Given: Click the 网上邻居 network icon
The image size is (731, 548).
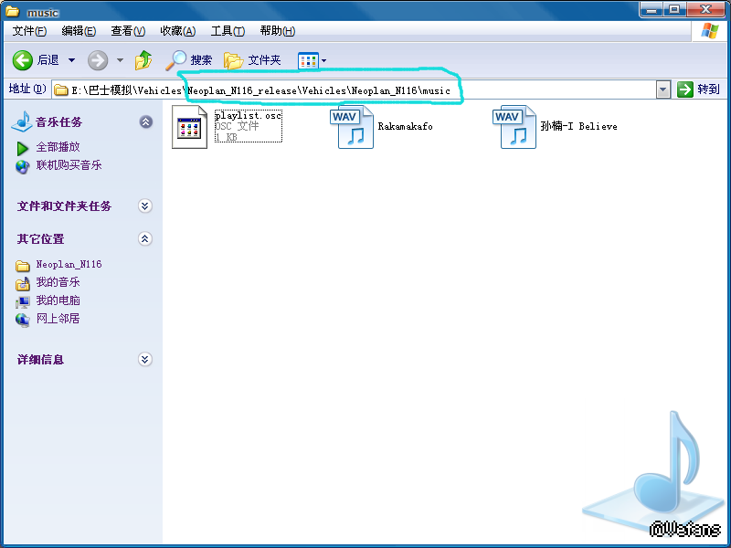Looking at the screenshot, I should click(x=22, y=321).
